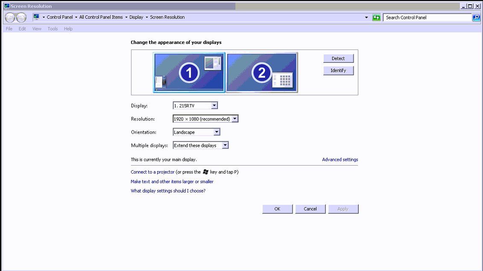Open the Resolution dropdown
The image size is (483, 271).
click(235, 119)
